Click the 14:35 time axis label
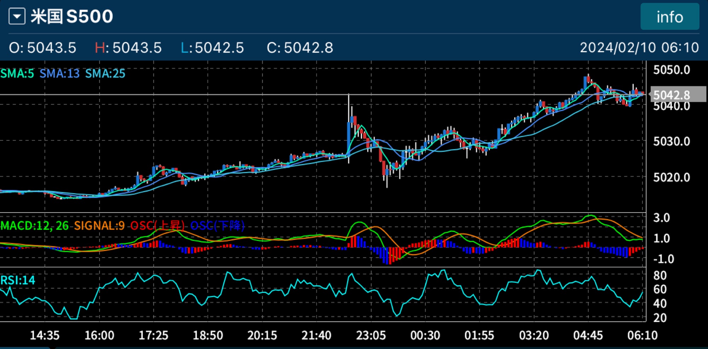Screen dimensions: 708x349 [45, 335]
